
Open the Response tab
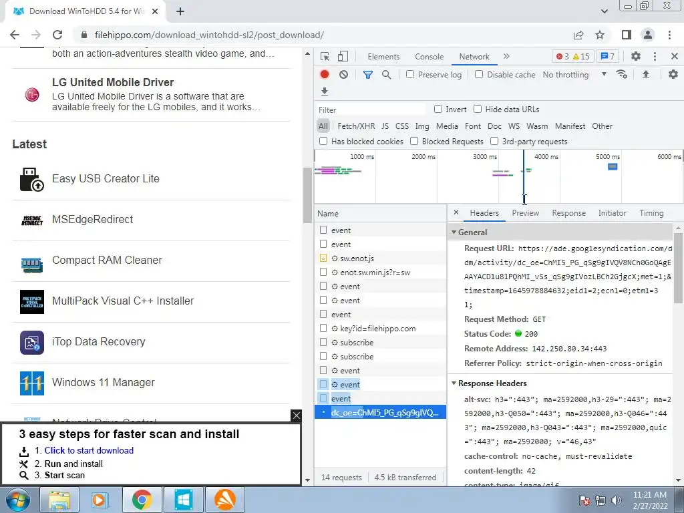[x=568, y=213]
